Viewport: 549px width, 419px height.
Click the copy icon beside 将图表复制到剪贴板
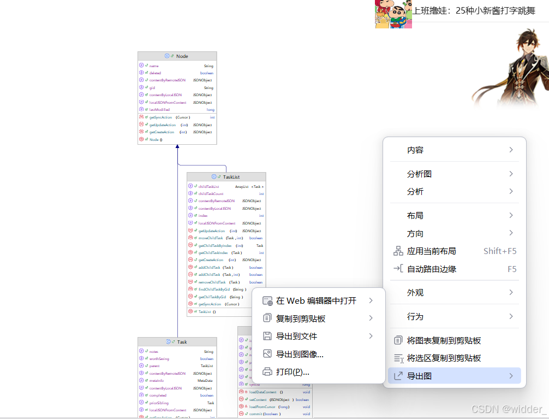[398, 340]
